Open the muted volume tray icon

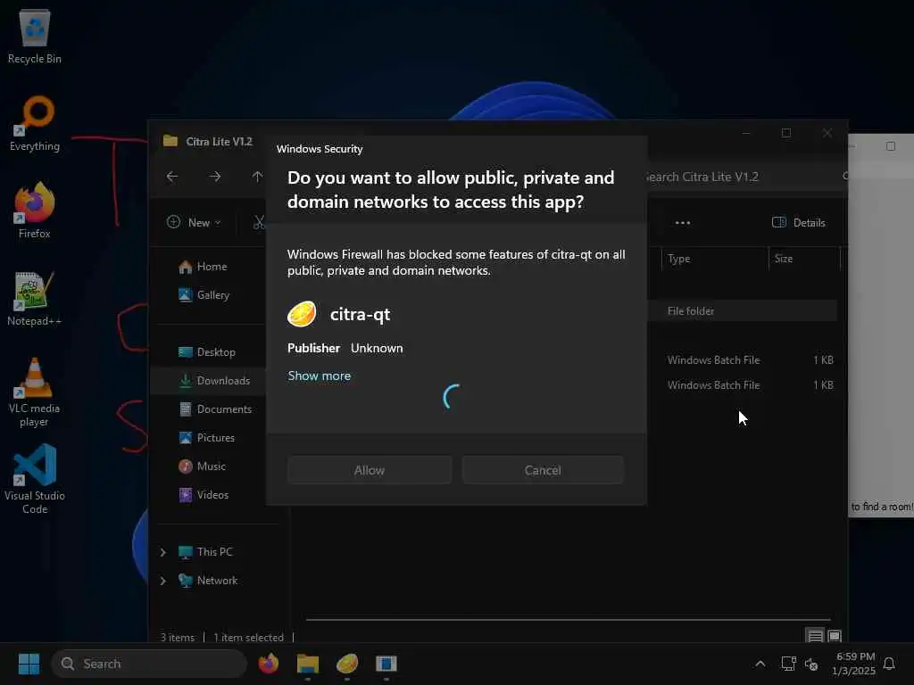point(811,664)
